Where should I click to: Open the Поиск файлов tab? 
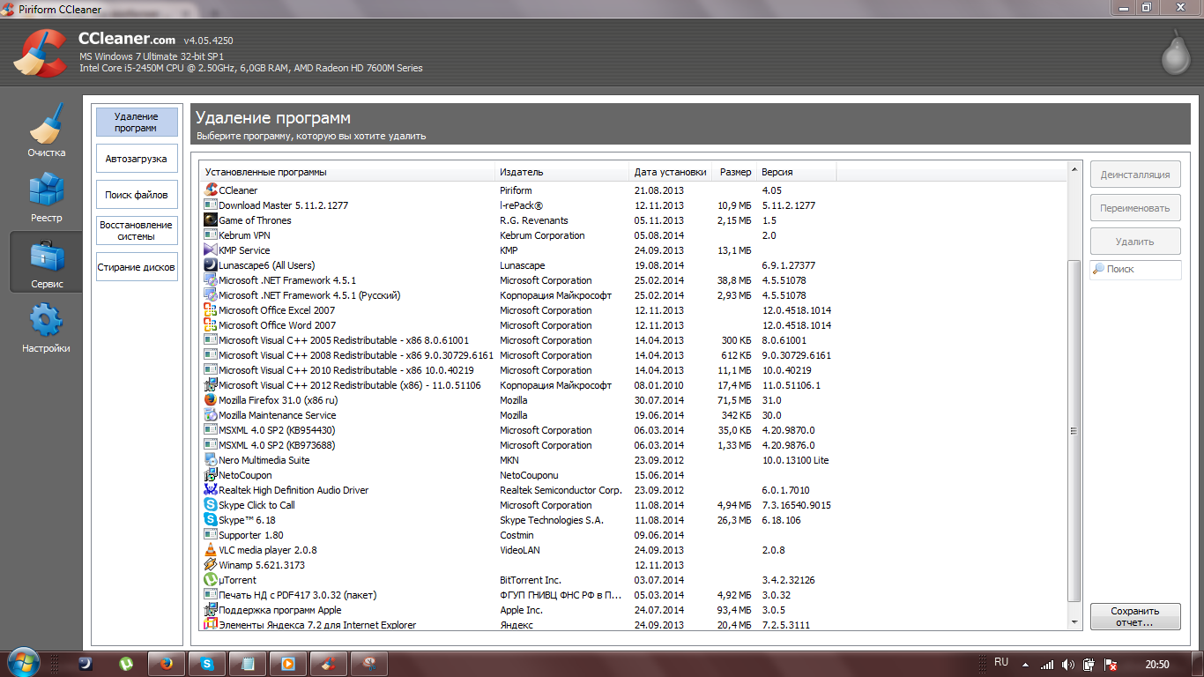coord(137,195)
